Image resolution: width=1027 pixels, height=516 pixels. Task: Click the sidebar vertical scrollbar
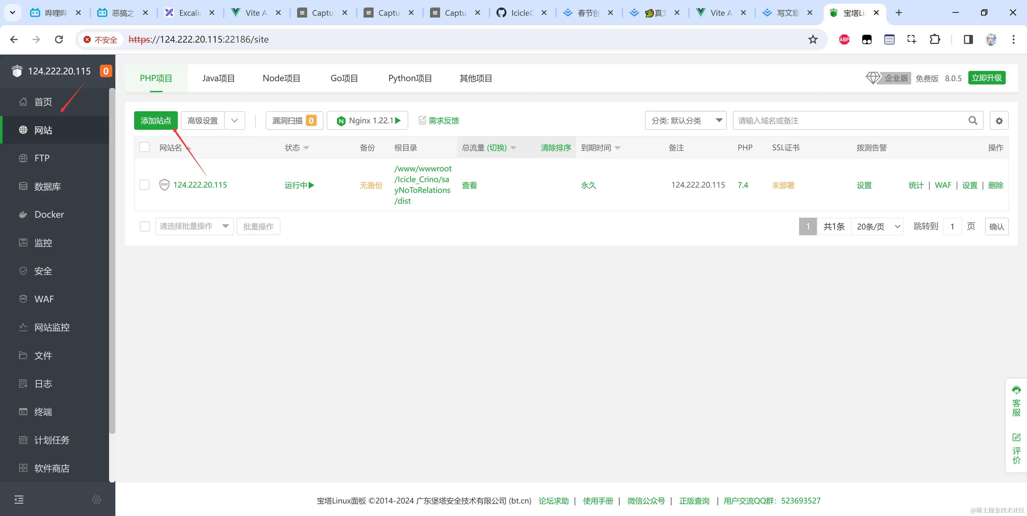pyautogui.click(x=112, y=261)
